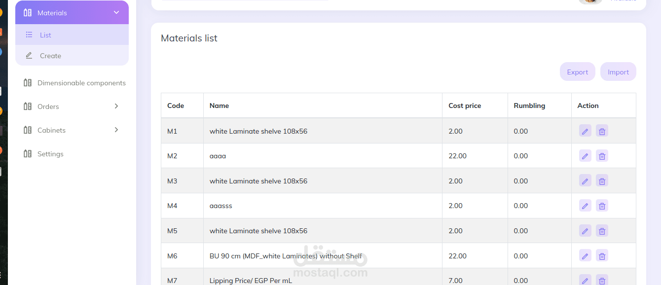Click Lipping Price/ EGP Per mL name
This screenshot has height=285, width=661.
point(251,281)
